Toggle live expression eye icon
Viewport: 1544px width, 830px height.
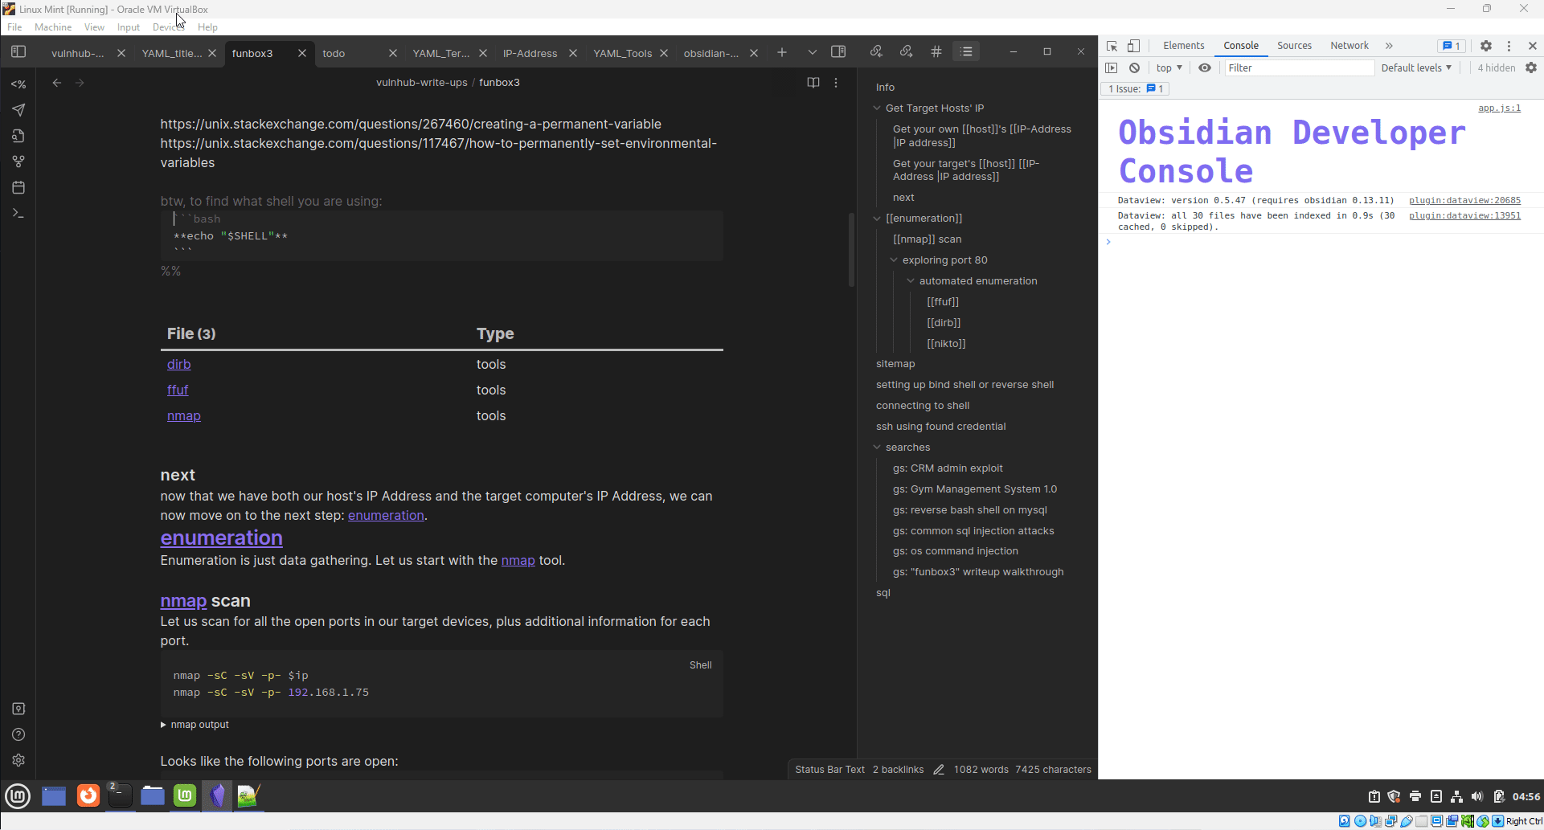point(1205,68)
